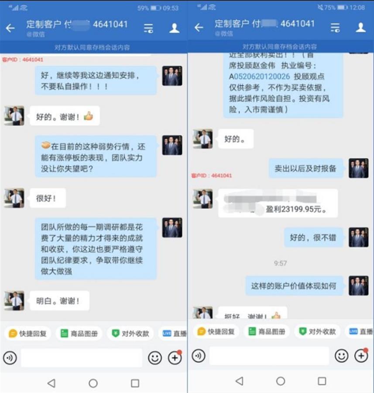Tap the message input field in right chat

tap(269, 355)
